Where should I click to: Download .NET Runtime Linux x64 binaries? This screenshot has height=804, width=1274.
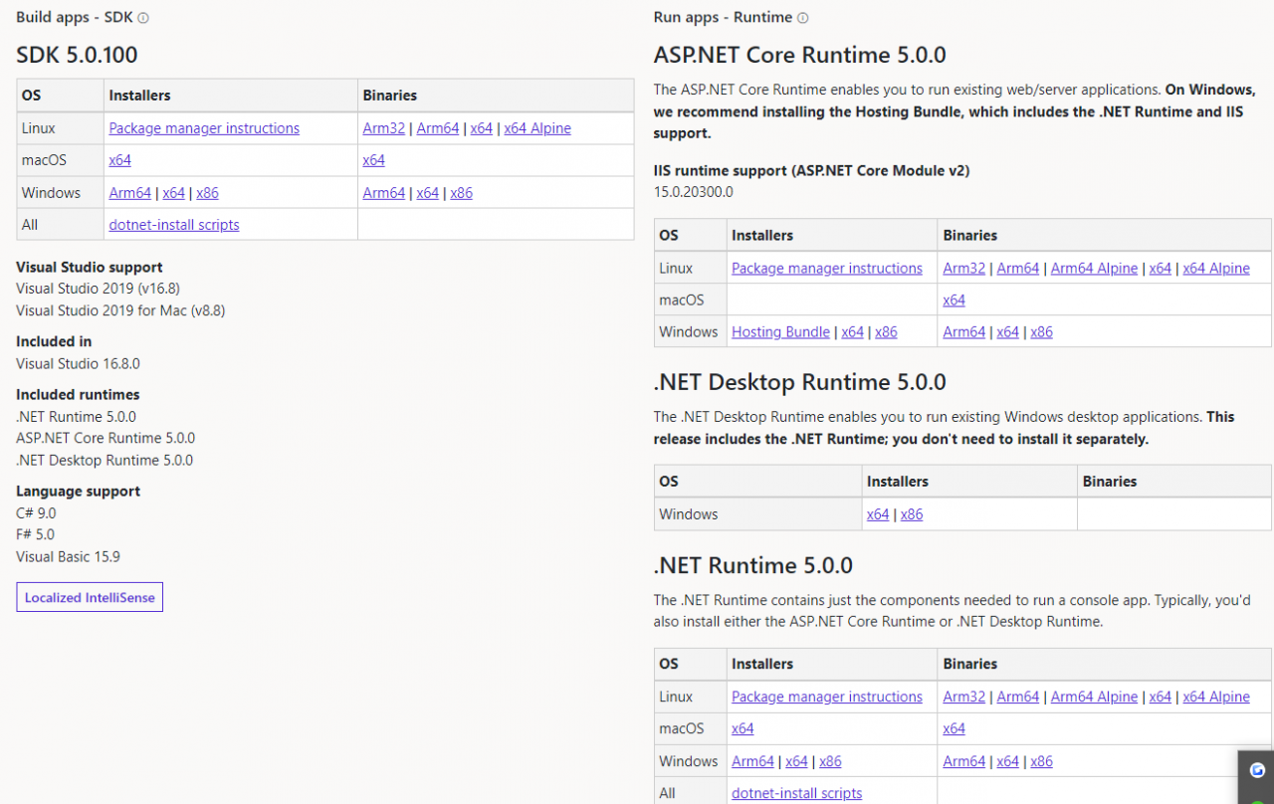coord(1161,698)
